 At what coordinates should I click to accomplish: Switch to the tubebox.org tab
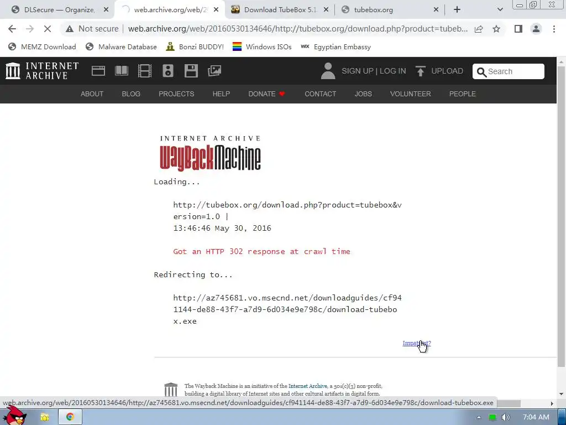tap(390, 10)
